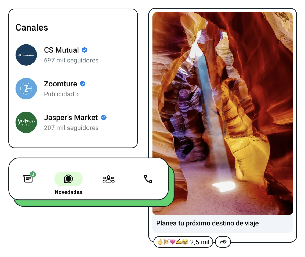Open the Calls phone icon tab
The width and height of the screenshot is (305, 257).
[148, 179]
